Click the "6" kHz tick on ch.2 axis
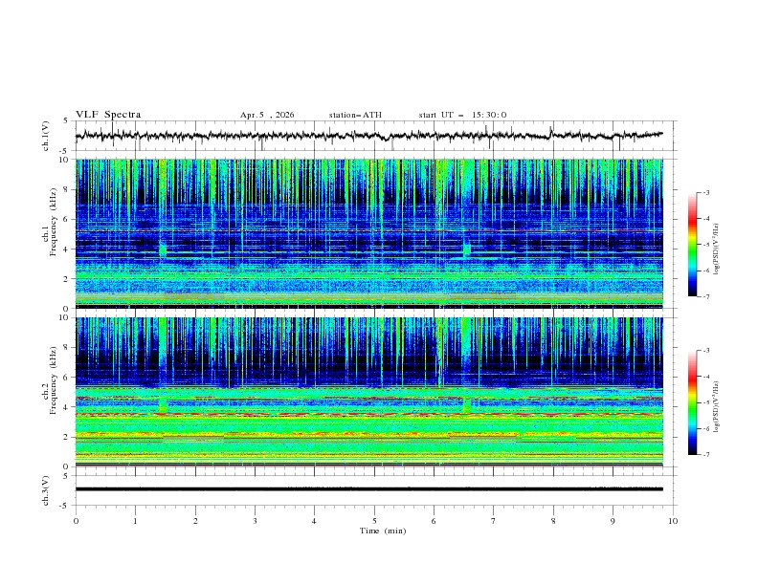Screen dimensions: 758x585 point(67,378)
